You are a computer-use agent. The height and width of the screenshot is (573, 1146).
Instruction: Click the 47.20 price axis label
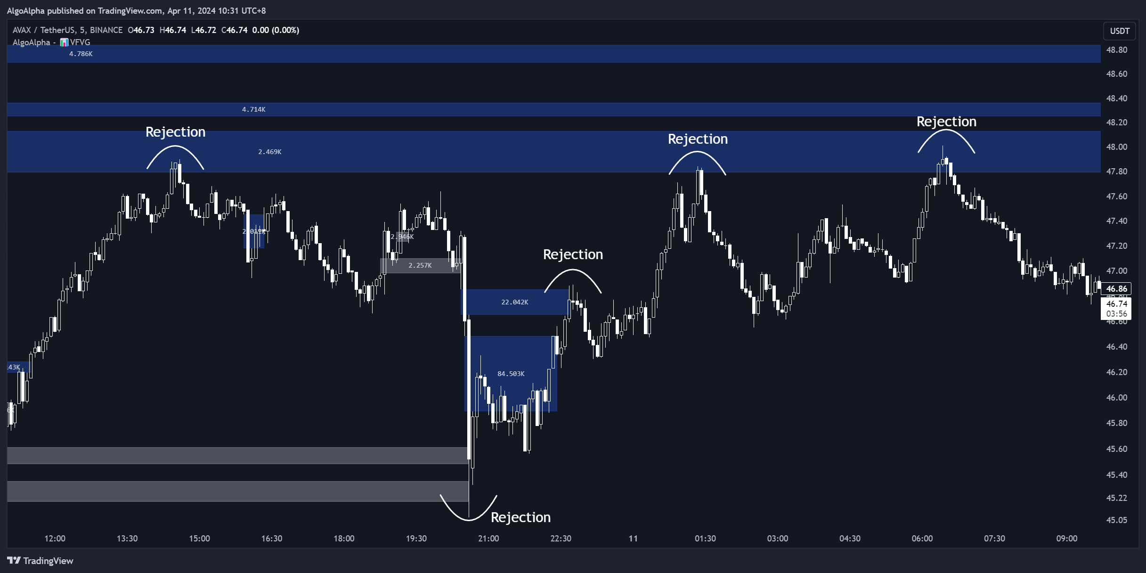[1117, 246]
